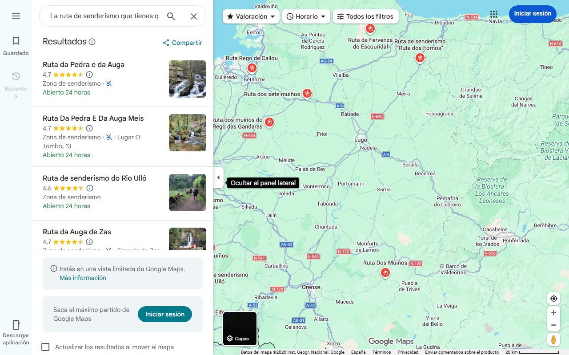The height and width of the screenshot is (355, 569).
Task: Open Todos los filtros options
Action: (365, 16)
